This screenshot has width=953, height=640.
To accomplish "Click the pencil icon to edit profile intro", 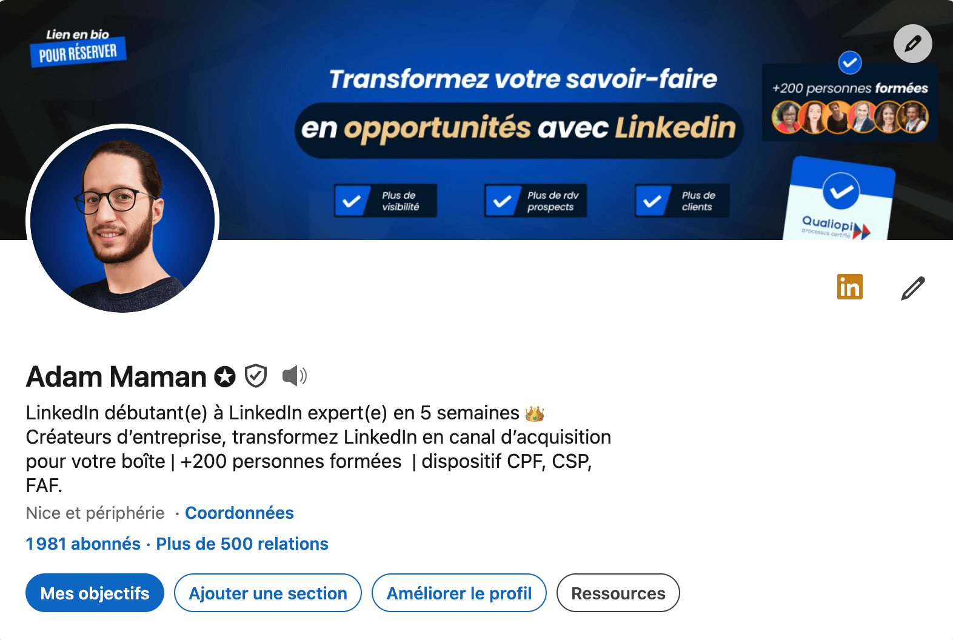I will (912, 288).
